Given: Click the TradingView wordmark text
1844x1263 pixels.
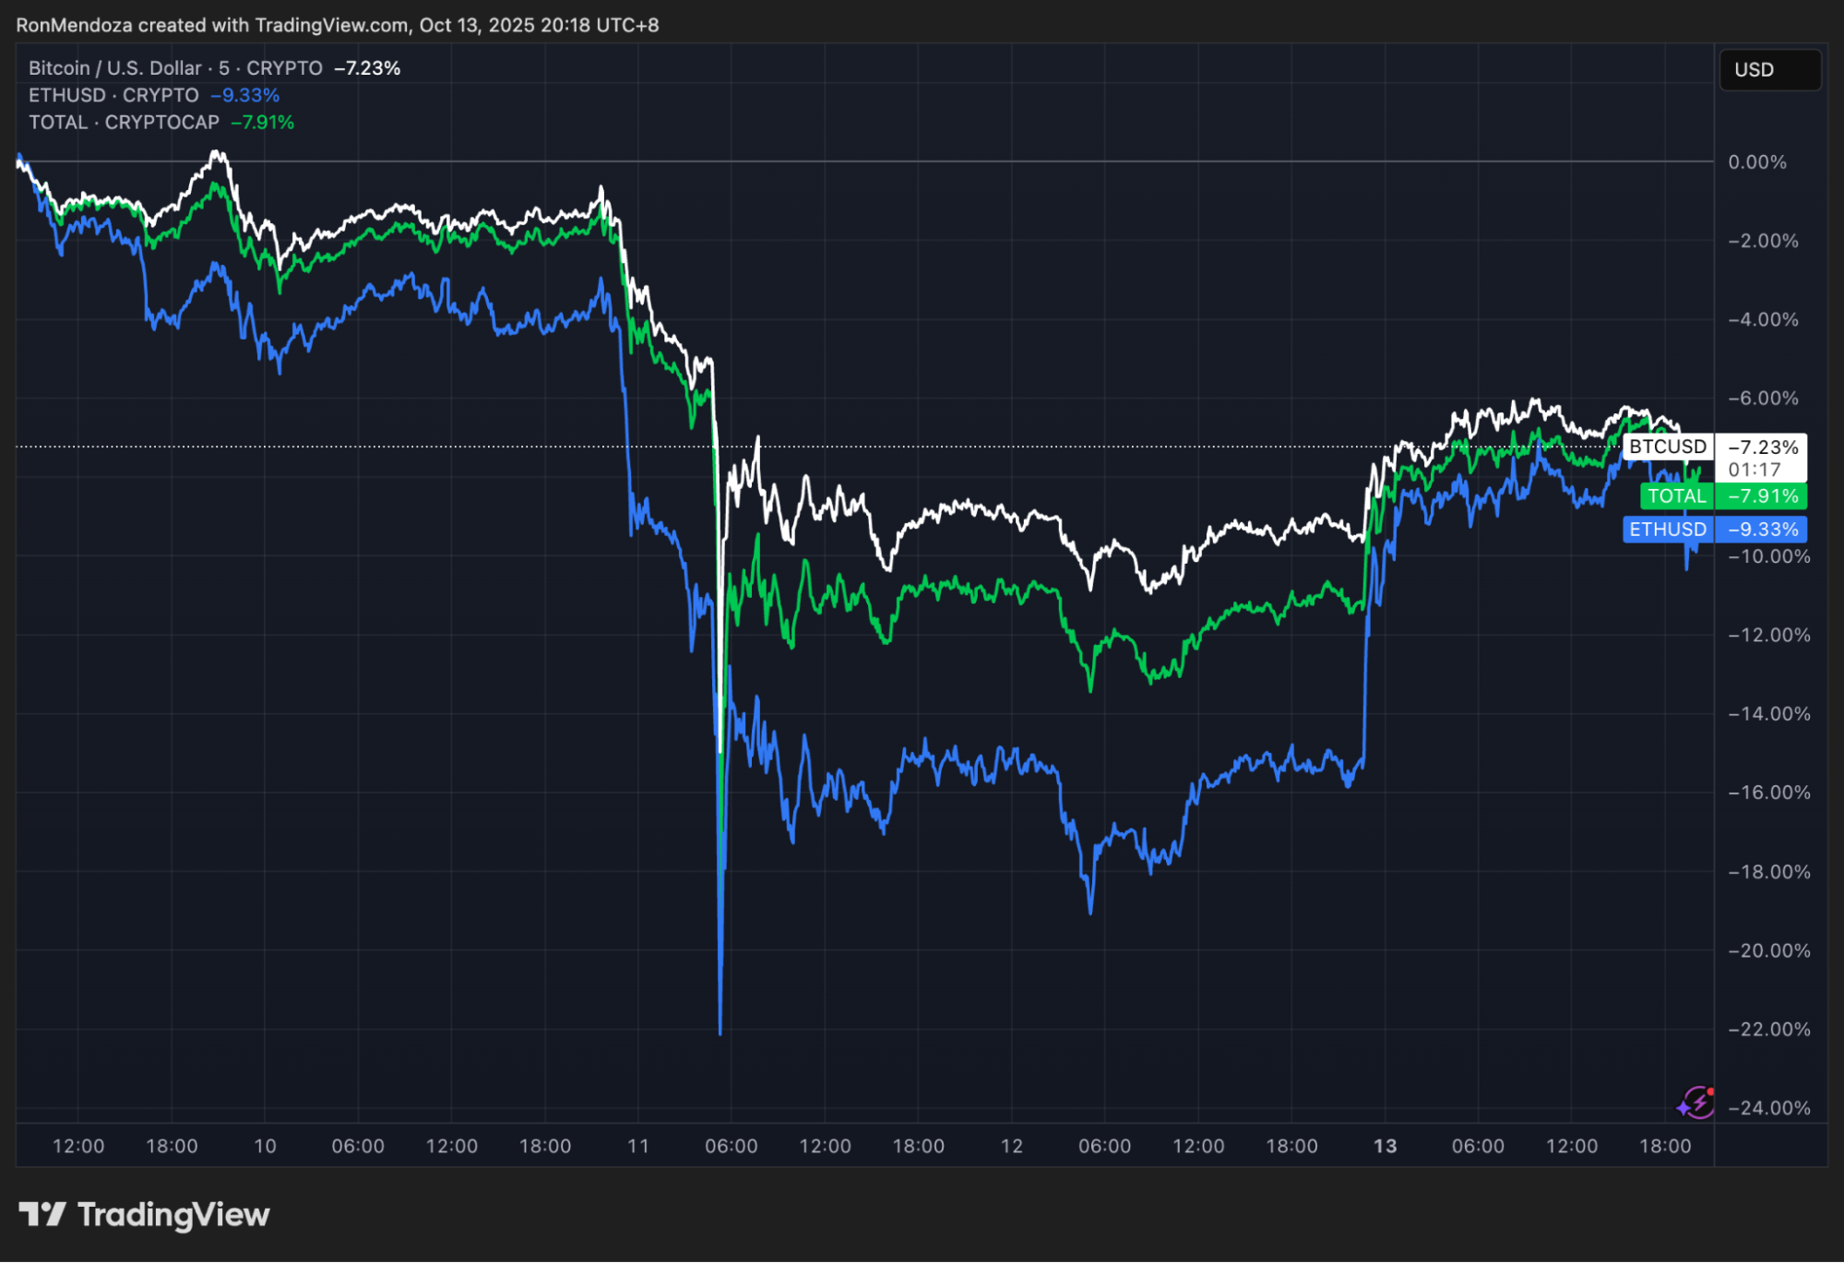Looking at the screenshot, I should click(x=173, y=1214).
